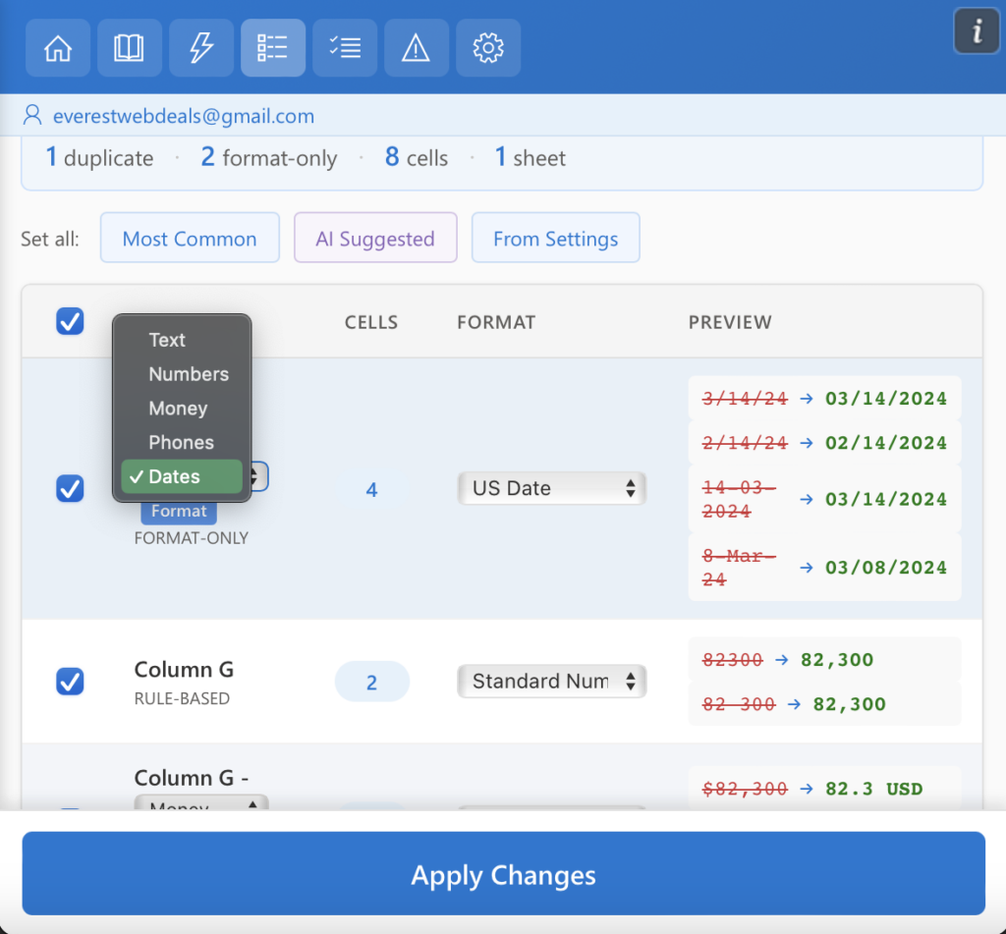
Task: Toggle the select-all header checkbox
Action: pyautogui.click(x=70, y=321)
